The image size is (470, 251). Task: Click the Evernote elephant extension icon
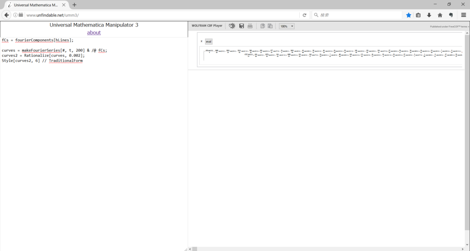[451, 15]
